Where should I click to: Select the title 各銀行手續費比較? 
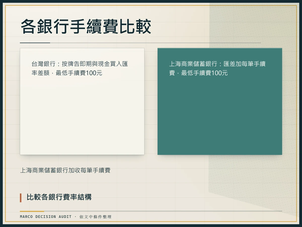click(x=86, y=26)
